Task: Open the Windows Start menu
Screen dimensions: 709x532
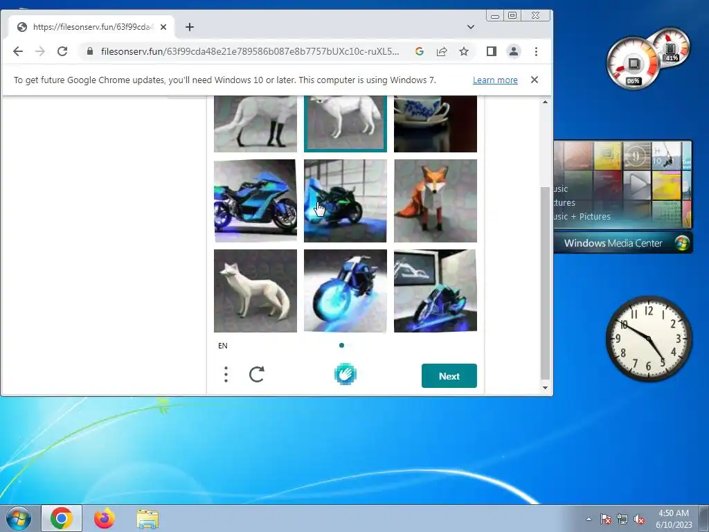Action: click(19, 518)
